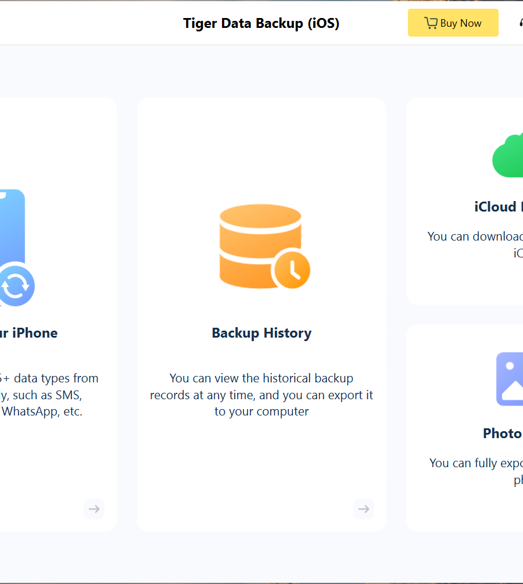Click the Backup History heading
The width and height of the screenshot is (523, 584).
pos(261,333)
